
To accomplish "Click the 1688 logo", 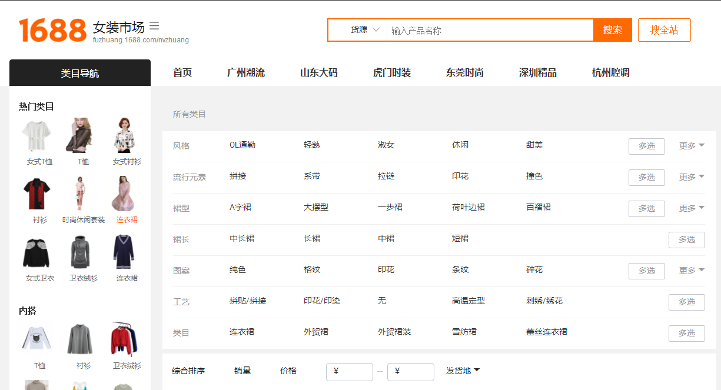I will [x=52, y=30].
